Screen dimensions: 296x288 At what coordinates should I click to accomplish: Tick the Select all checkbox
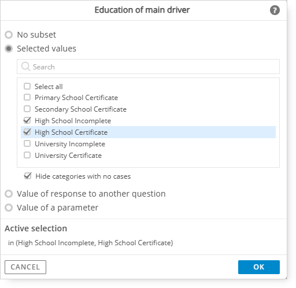point(27,86)
